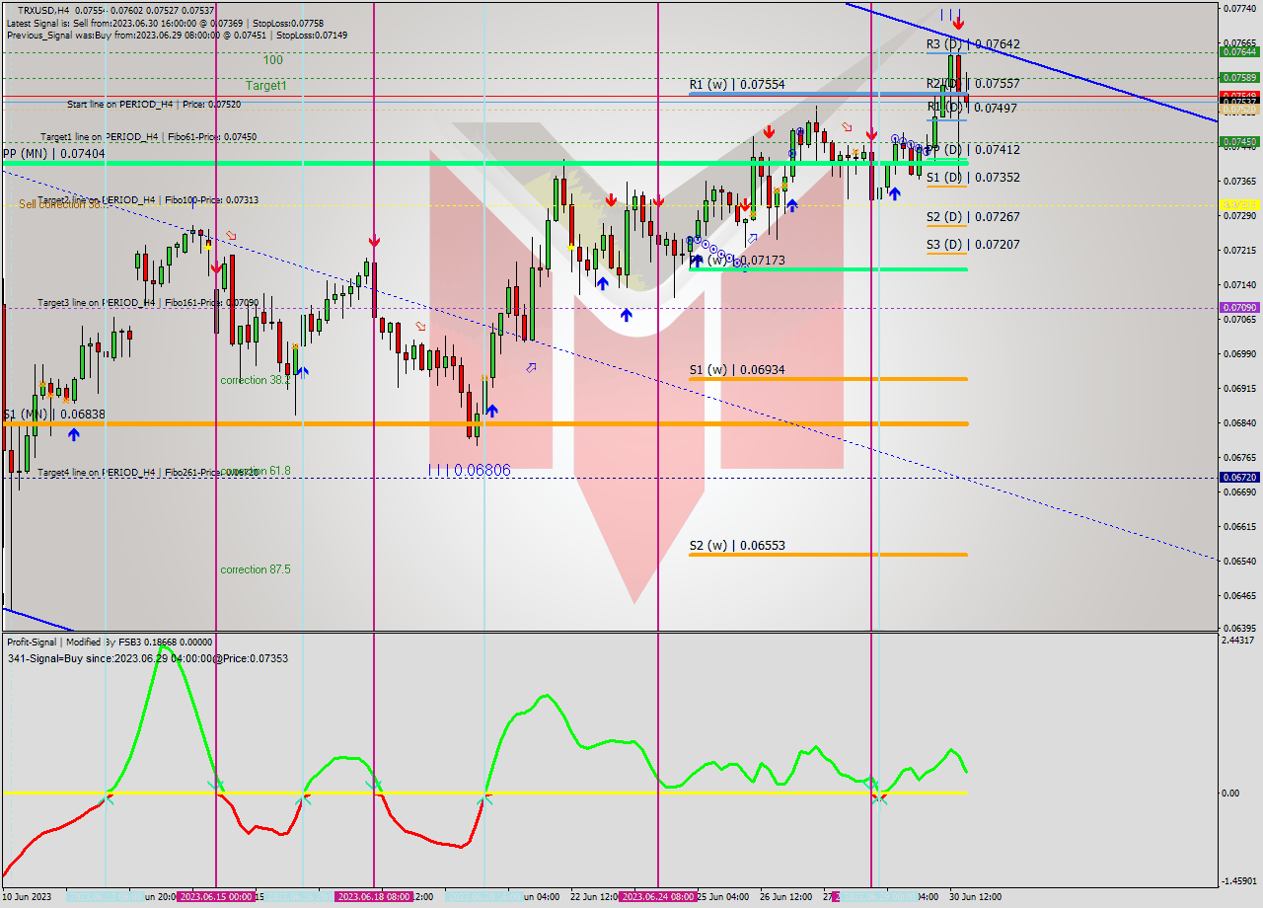Click the 25 Jun 04:00 time axis label

(722, 897)
